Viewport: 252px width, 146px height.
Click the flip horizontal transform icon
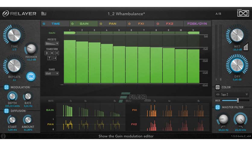click(52, 53)
